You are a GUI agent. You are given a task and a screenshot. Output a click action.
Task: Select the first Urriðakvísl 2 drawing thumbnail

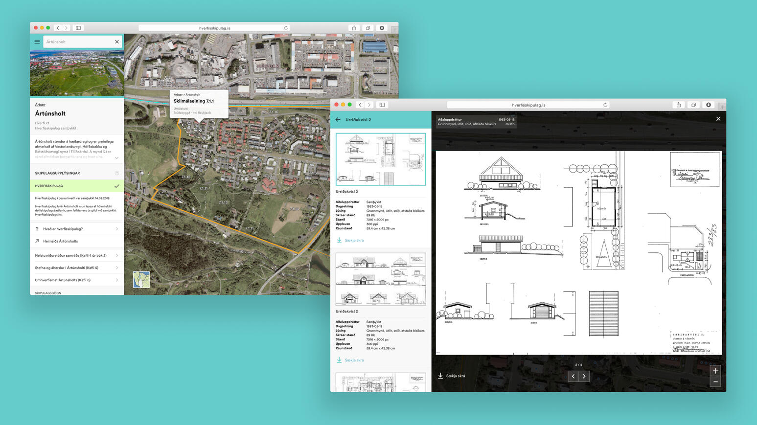(x=380, y=159)
